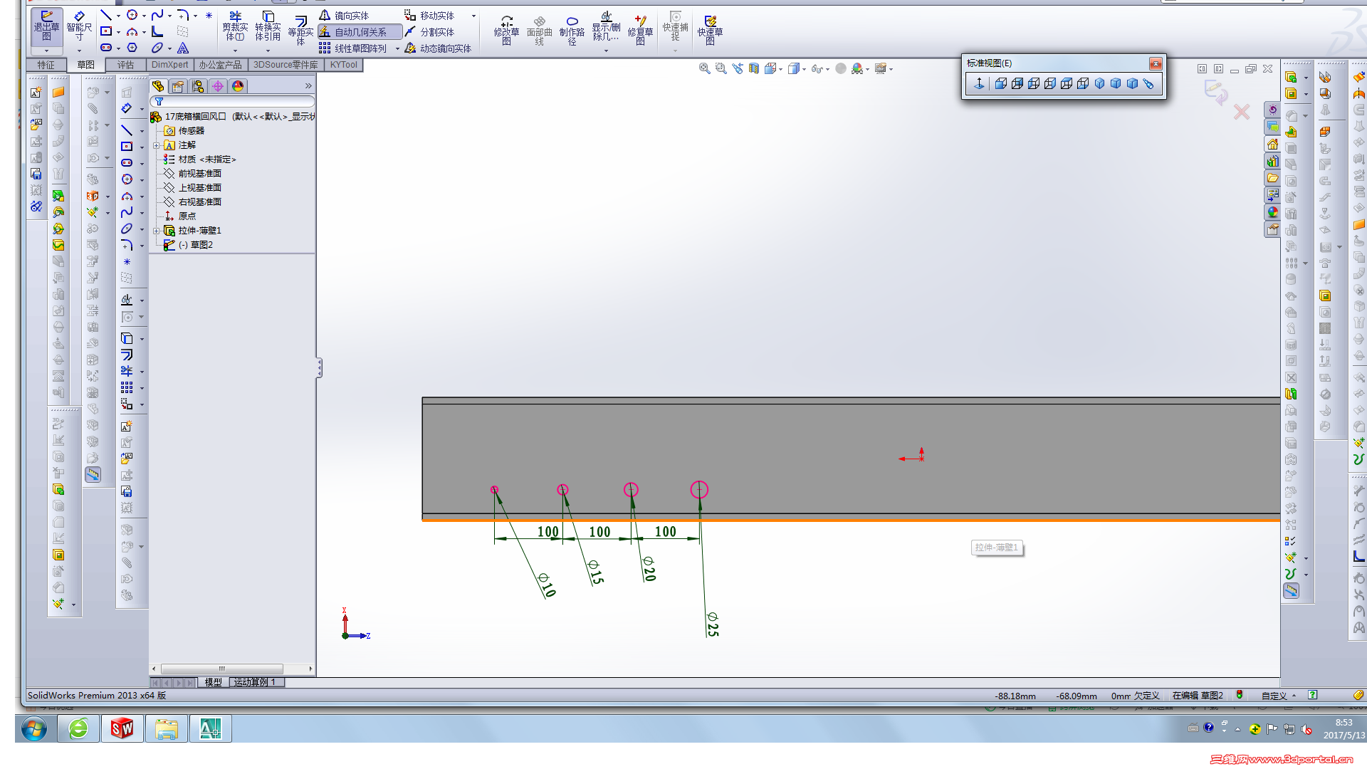Select the Line sketch tool in ribbon
1367x769 pixels.
[106, 15]
